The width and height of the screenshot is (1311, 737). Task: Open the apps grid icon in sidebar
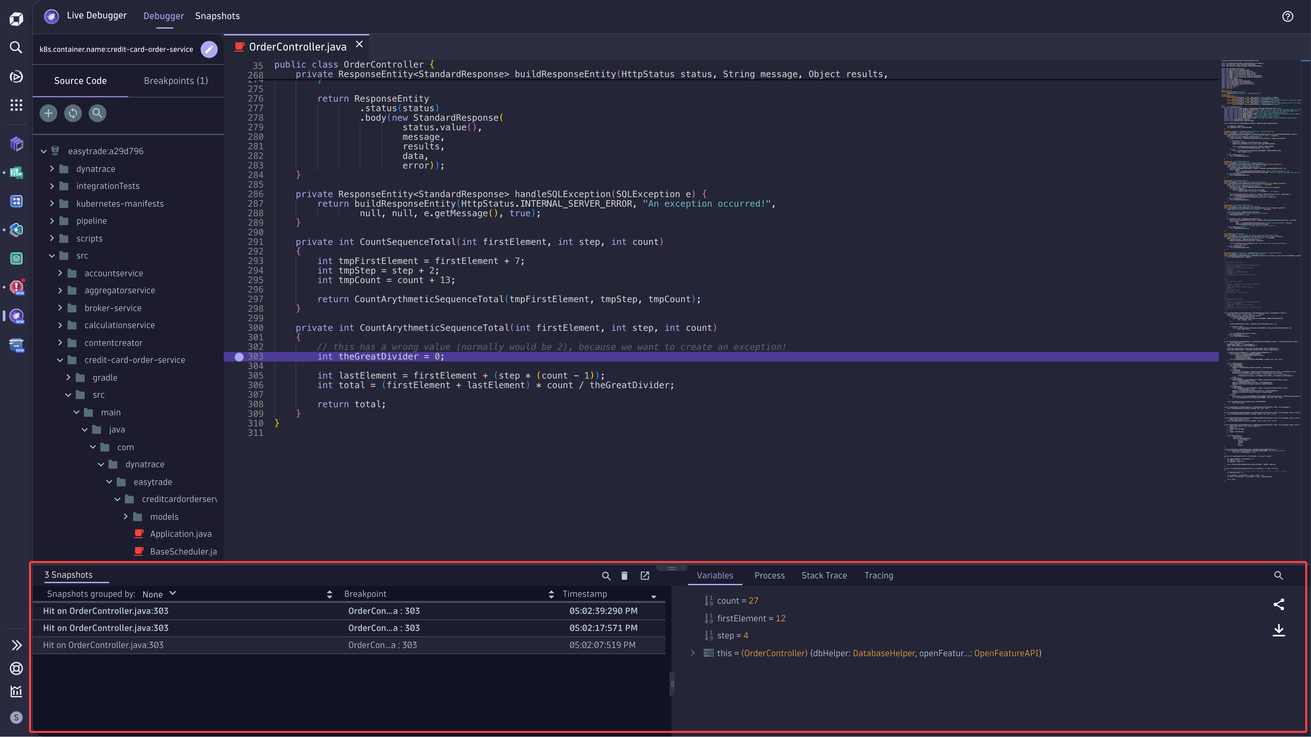(x=16, y=105)
